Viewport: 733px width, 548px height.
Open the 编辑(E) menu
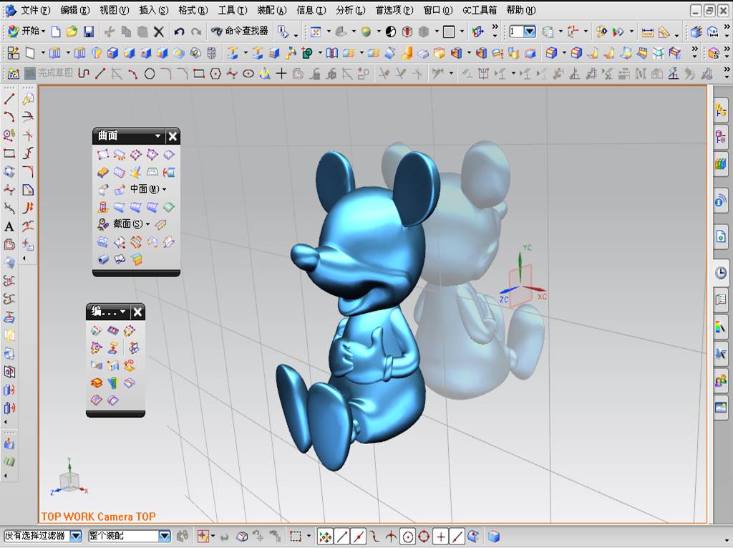pos(74,10)
